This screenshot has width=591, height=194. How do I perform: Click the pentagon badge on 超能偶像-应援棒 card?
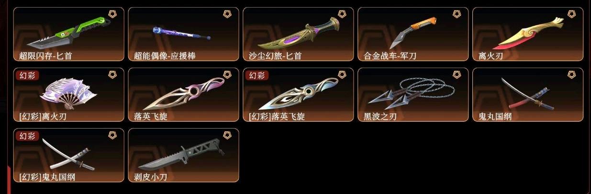[227, 14]
